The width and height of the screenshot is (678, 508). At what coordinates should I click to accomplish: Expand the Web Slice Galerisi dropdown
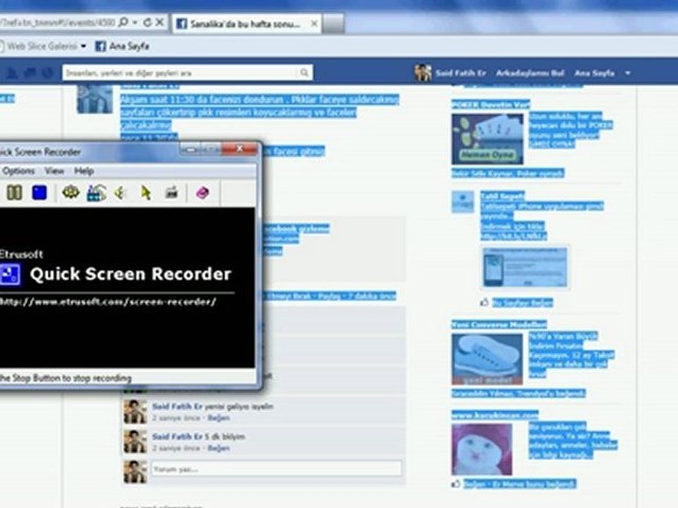pos(83,47)
